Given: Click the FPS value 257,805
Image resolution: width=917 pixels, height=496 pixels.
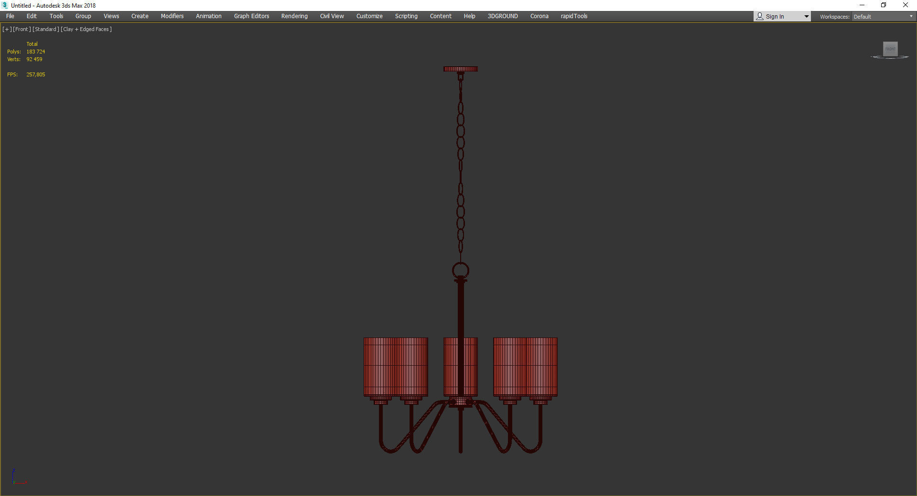Looking at the screenshot, I should click(36, 74).
